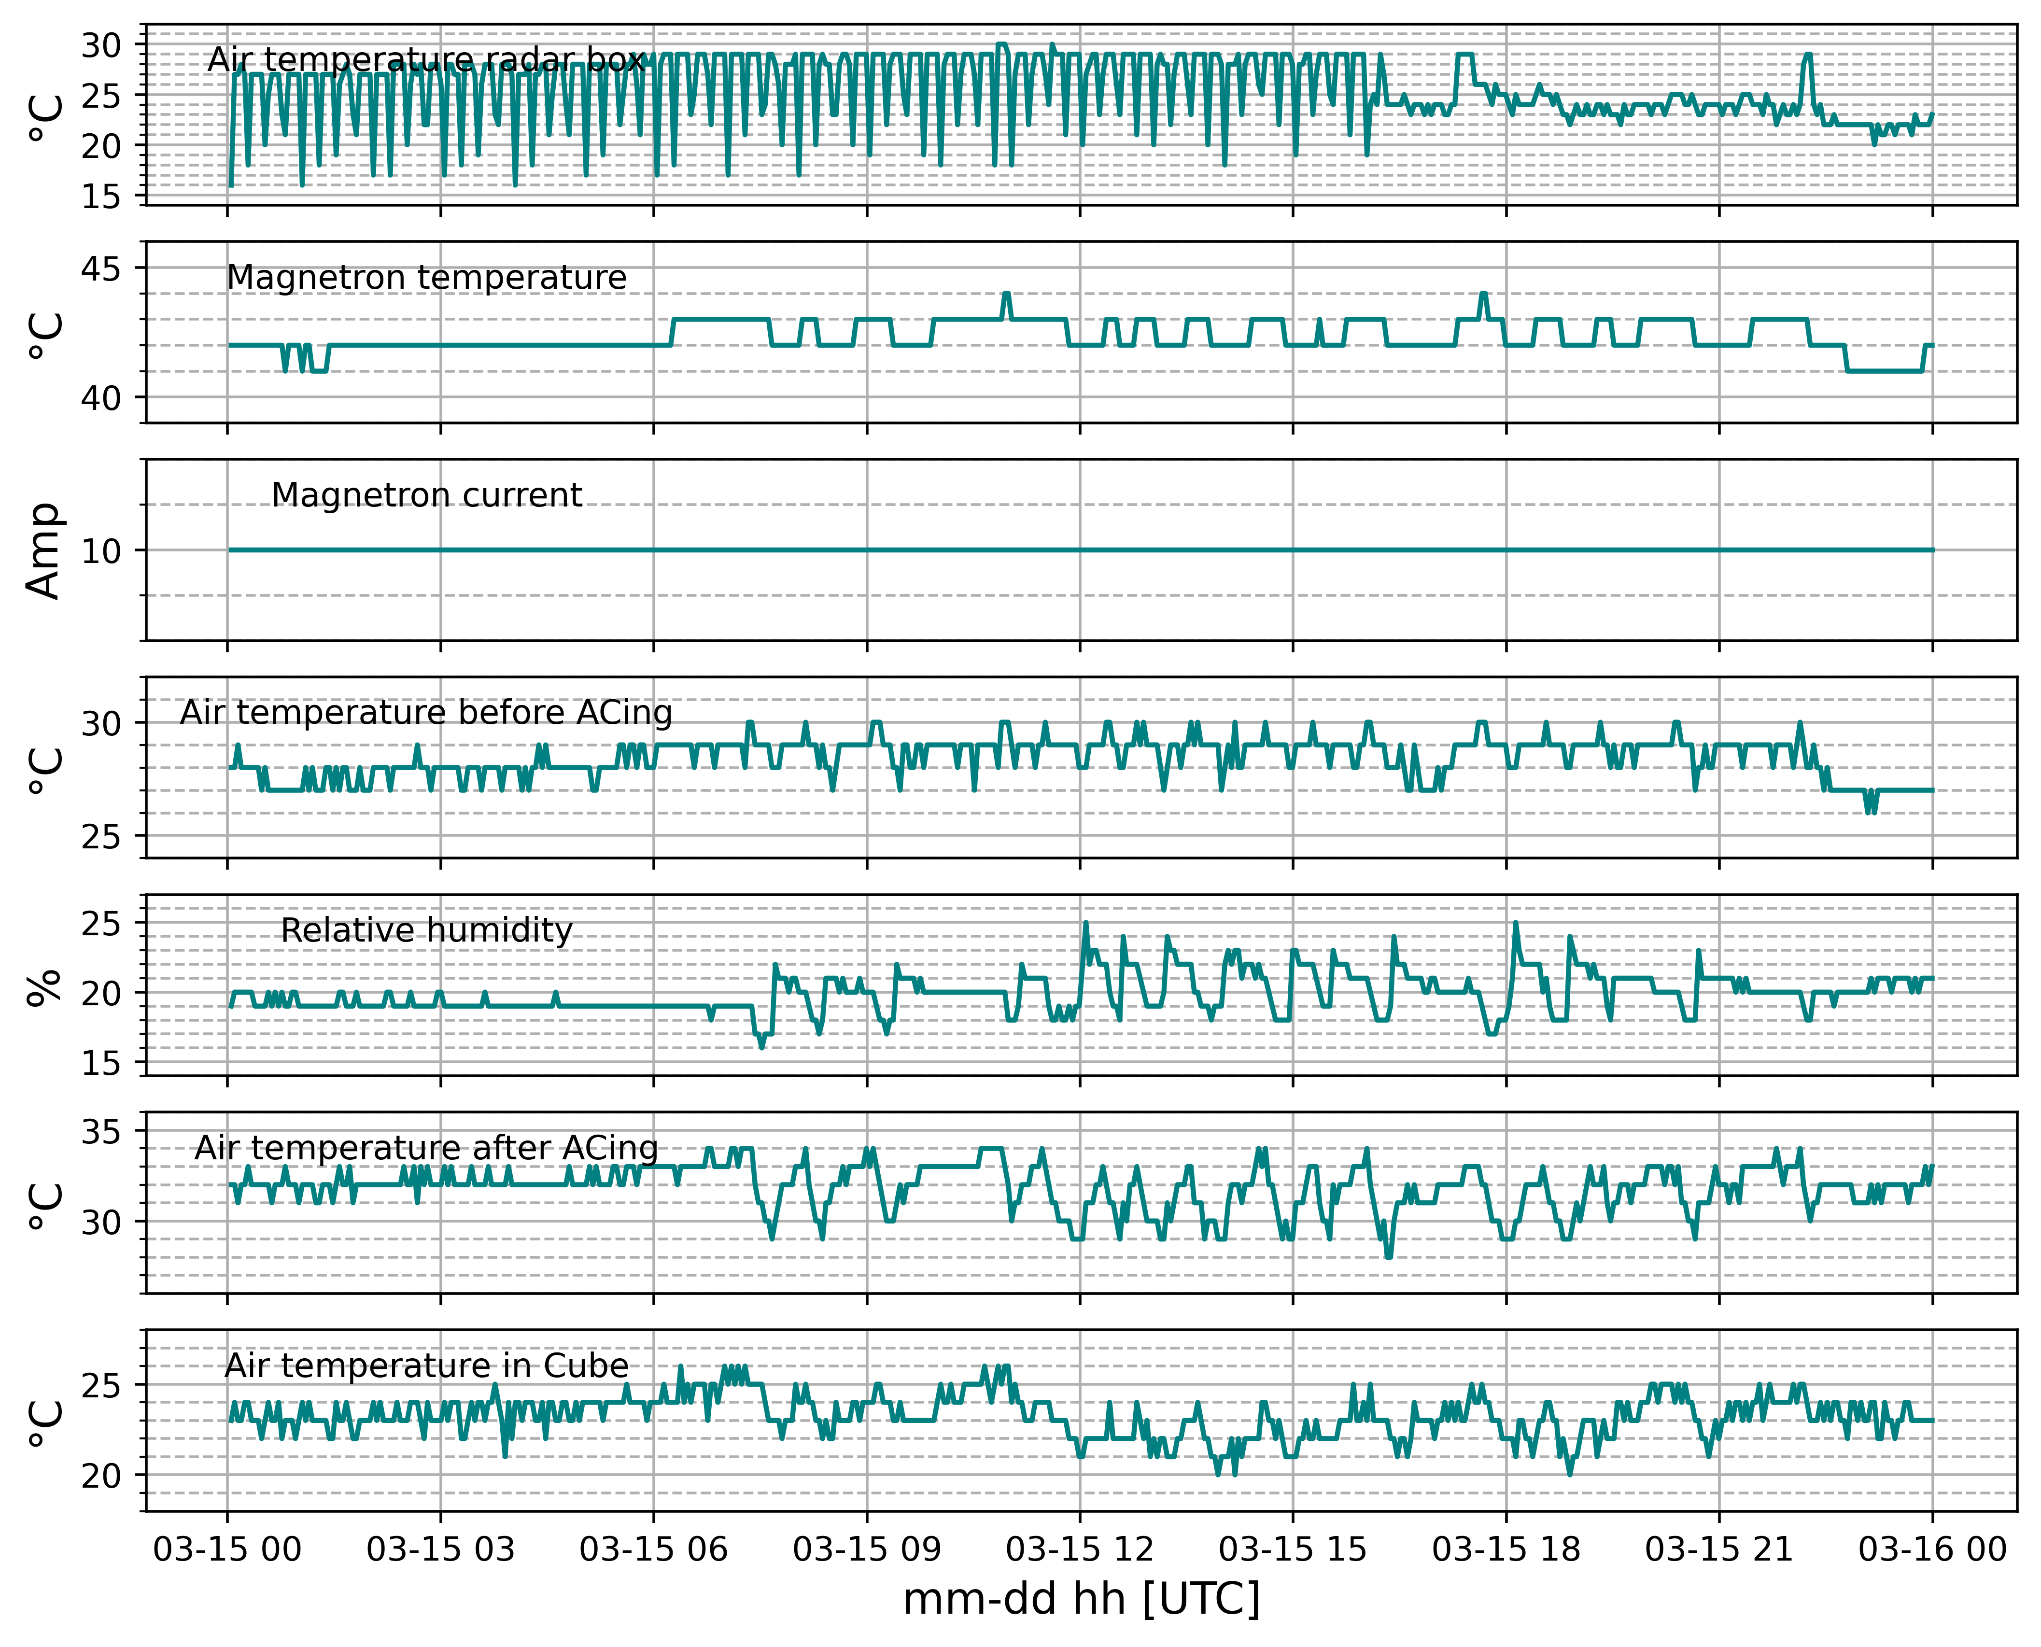
Task: Select the '03-15 15' x-axis tick
Action: [1293, 1549]
